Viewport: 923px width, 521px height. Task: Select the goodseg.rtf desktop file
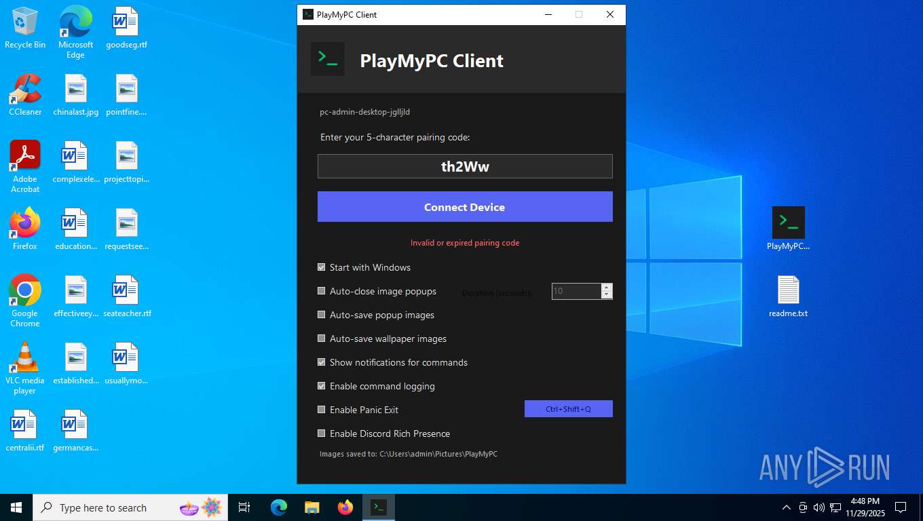(126, 28)
